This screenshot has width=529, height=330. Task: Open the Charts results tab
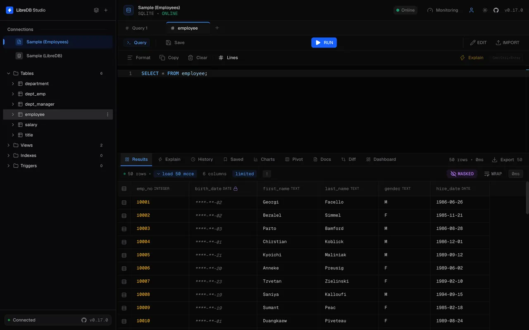tap(264, 160)
